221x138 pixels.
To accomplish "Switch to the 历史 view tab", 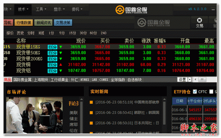I will (20, 33).
